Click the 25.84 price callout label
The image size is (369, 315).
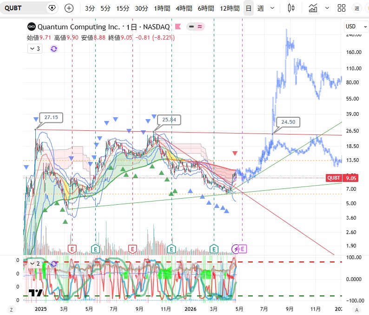coord(169,120)
